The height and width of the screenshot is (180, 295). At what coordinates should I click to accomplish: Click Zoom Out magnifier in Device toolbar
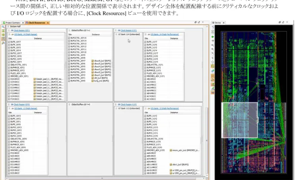[213, 49]
